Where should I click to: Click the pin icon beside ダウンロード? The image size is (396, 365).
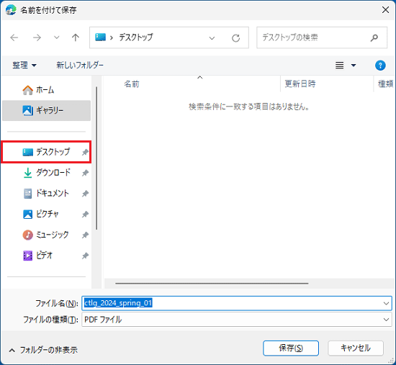coord(85,173)
